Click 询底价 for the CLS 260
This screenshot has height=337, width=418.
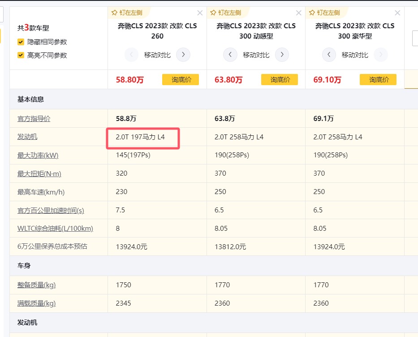pos(181,80)
